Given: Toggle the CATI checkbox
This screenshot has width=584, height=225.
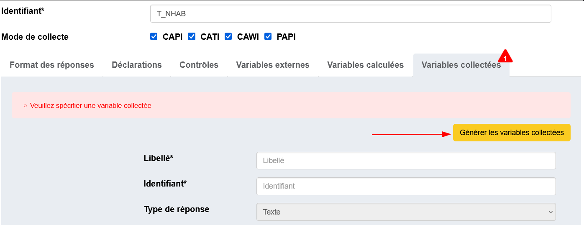Looking at the screenshot, I should 192,36.
